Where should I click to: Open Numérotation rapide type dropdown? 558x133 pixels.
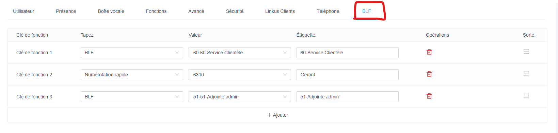132,75
